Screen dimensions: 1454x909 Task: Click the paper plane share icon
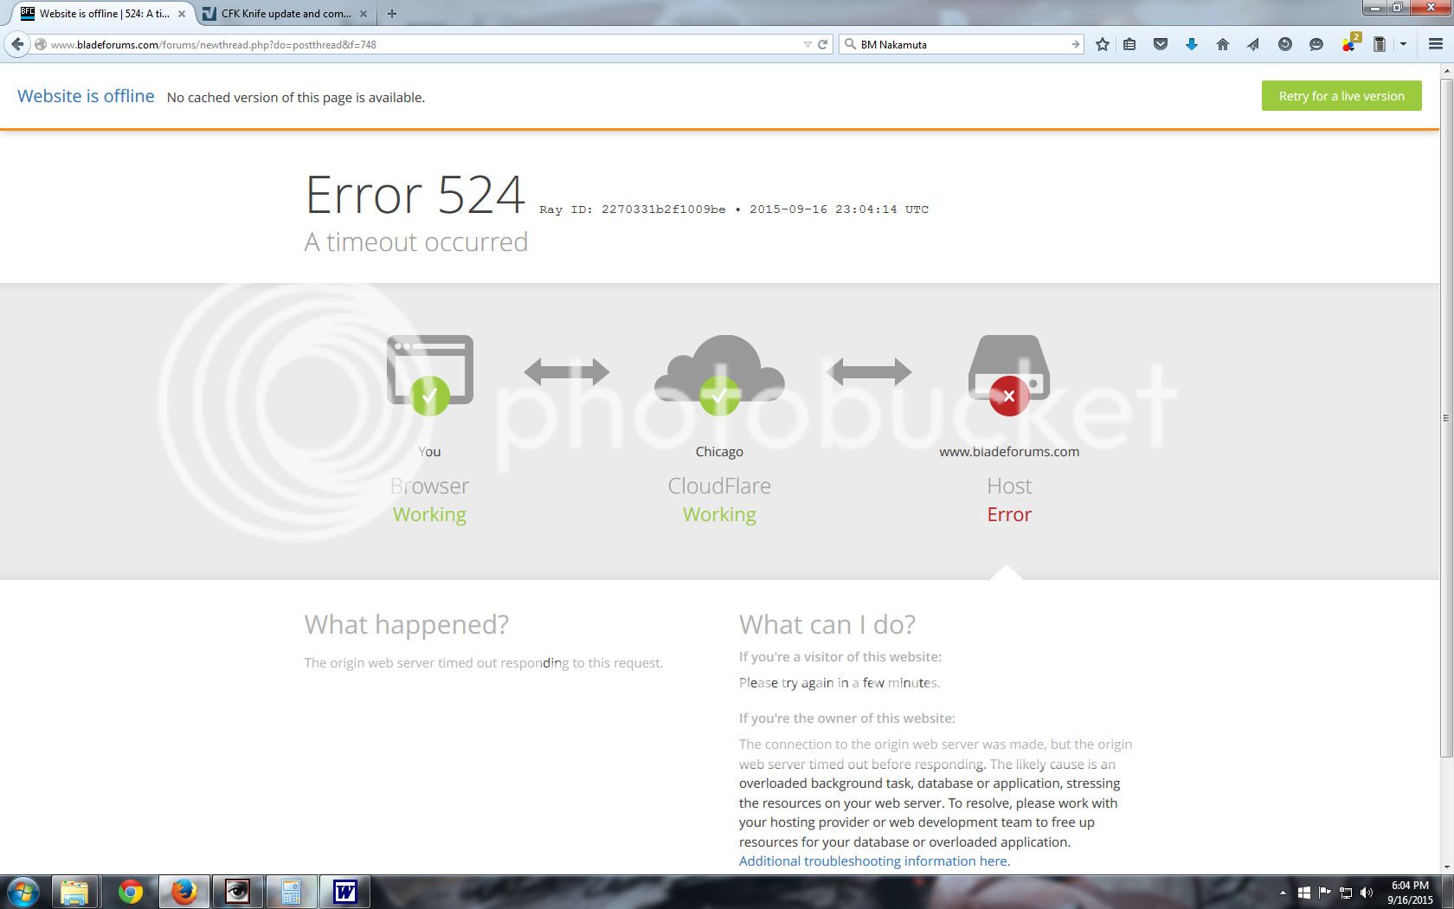coord(1253,44)
